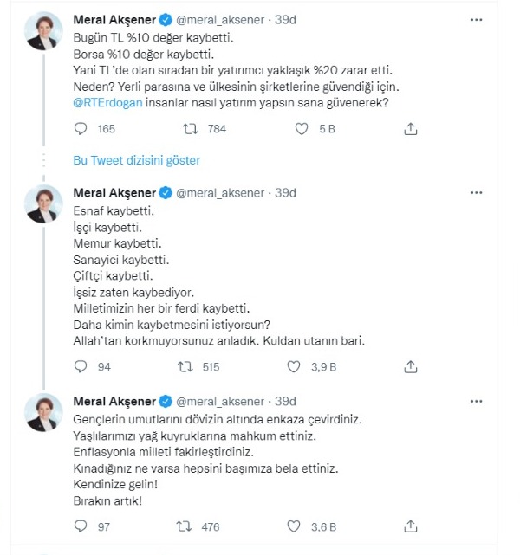Reply to the tweet with 97 replies
Viewport: 520px width, 555px height.
[81, 526]
